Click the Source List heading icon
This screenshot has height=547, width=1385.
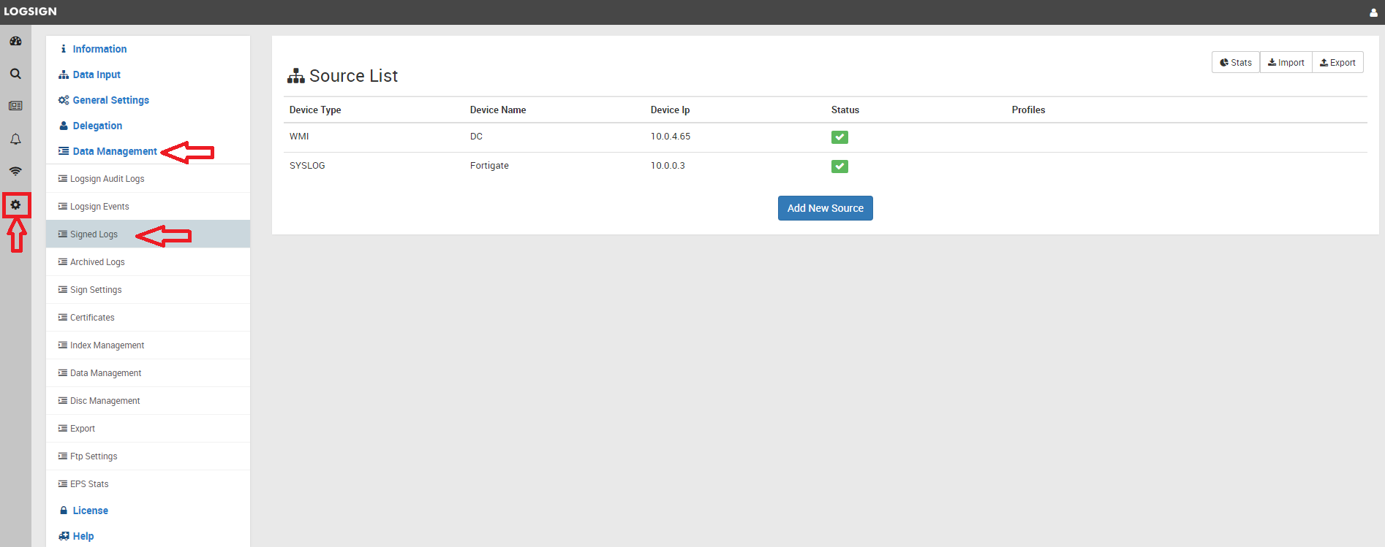click(295, 76)
